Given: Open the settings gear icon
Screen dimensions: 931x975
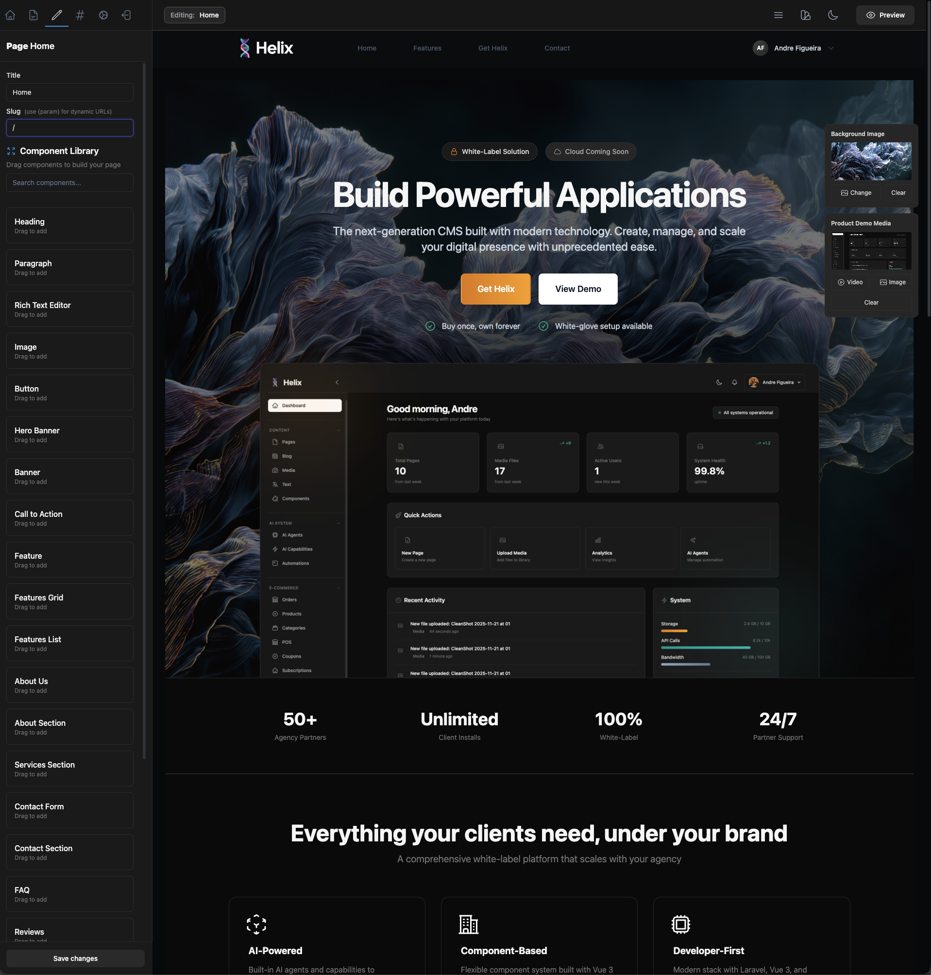Looking at the screenshot, I should [x=103, y=15].
